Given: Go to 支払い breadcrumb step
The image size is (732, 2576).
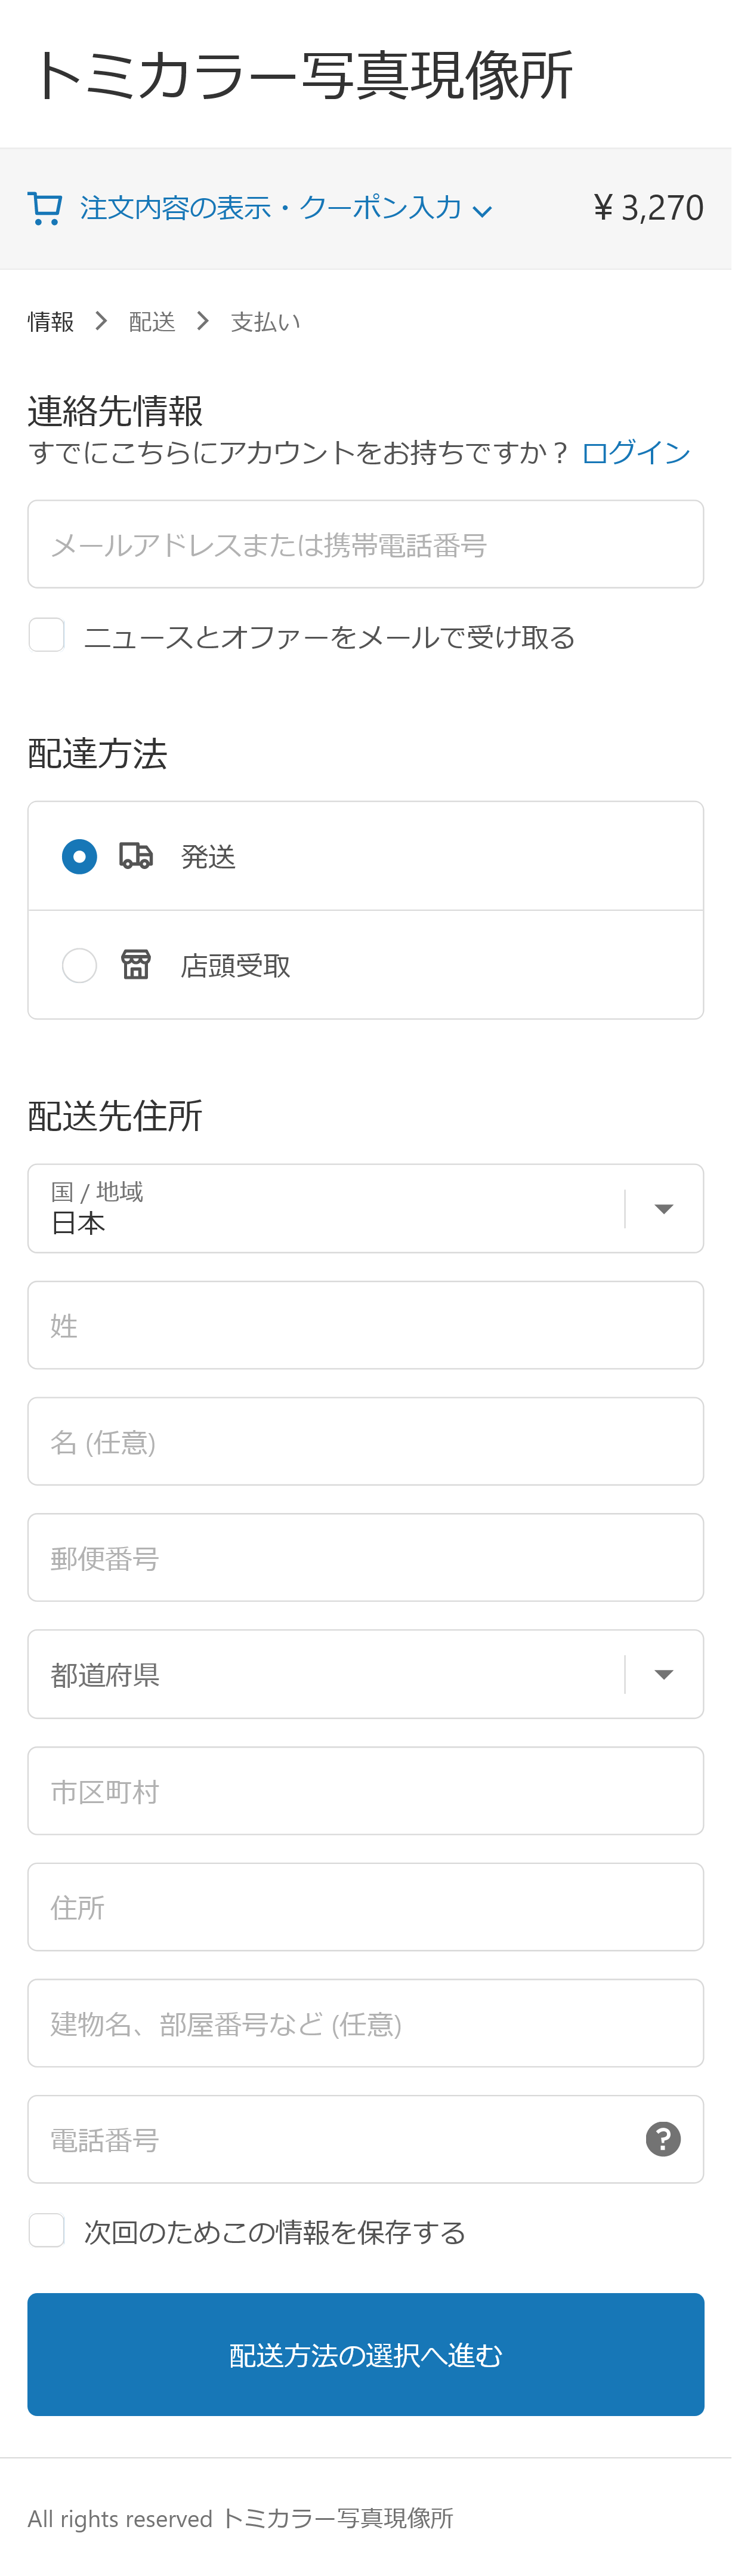Looking at the screenshot, I should coord(265,321).
